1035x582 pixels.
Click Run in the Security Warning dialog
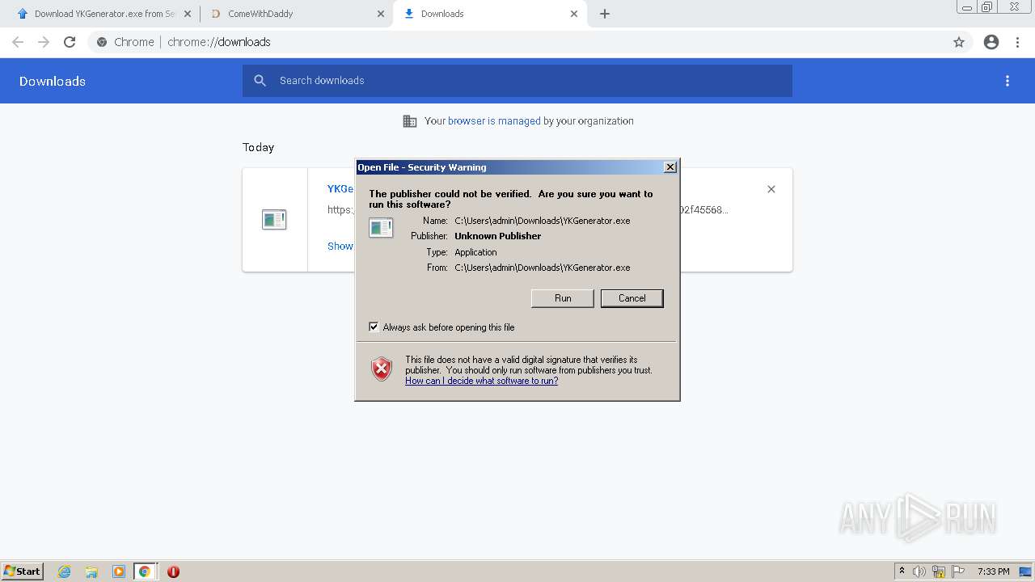click(563, 298)
